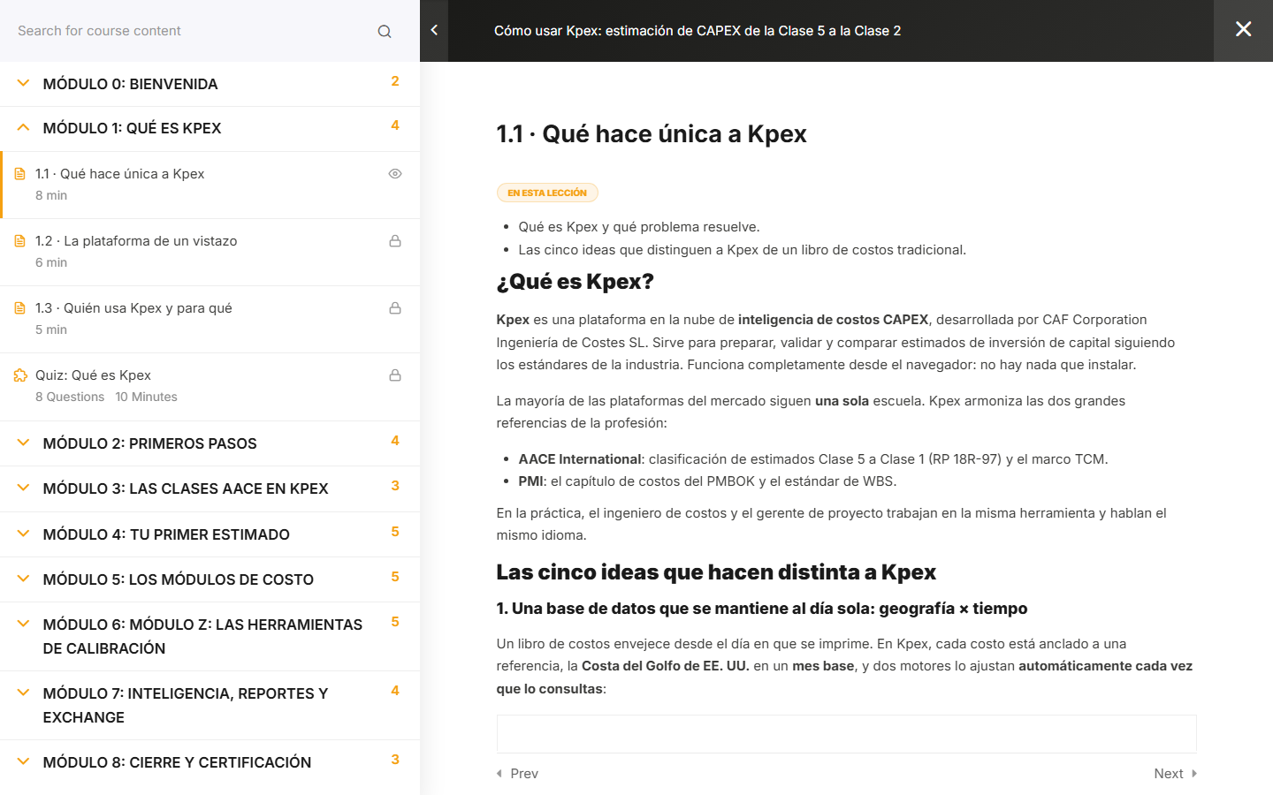Click document icon of lesson 1.2

pyautogui.click(x=19, y=241)
